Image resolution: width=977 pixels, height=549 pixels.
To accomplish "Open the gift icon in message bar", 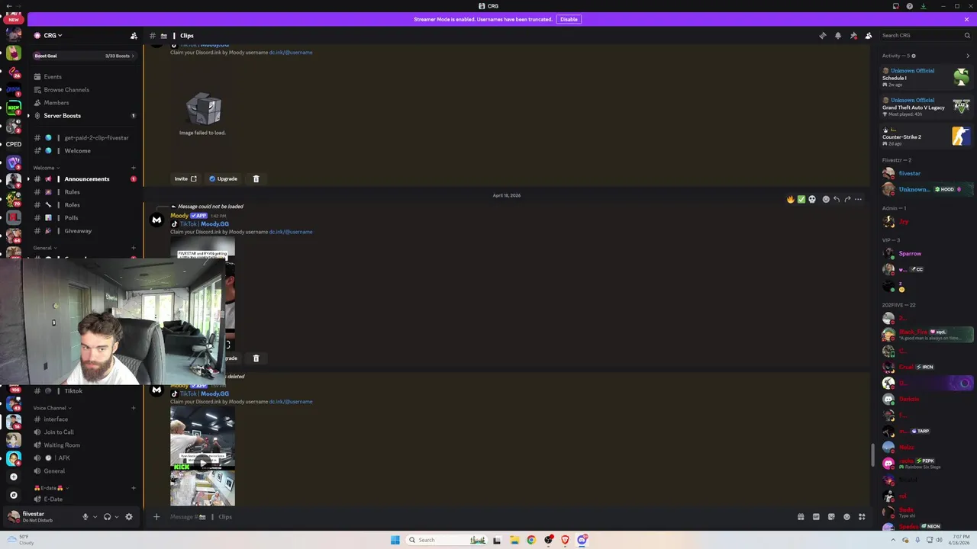I will tap(801, 517).
